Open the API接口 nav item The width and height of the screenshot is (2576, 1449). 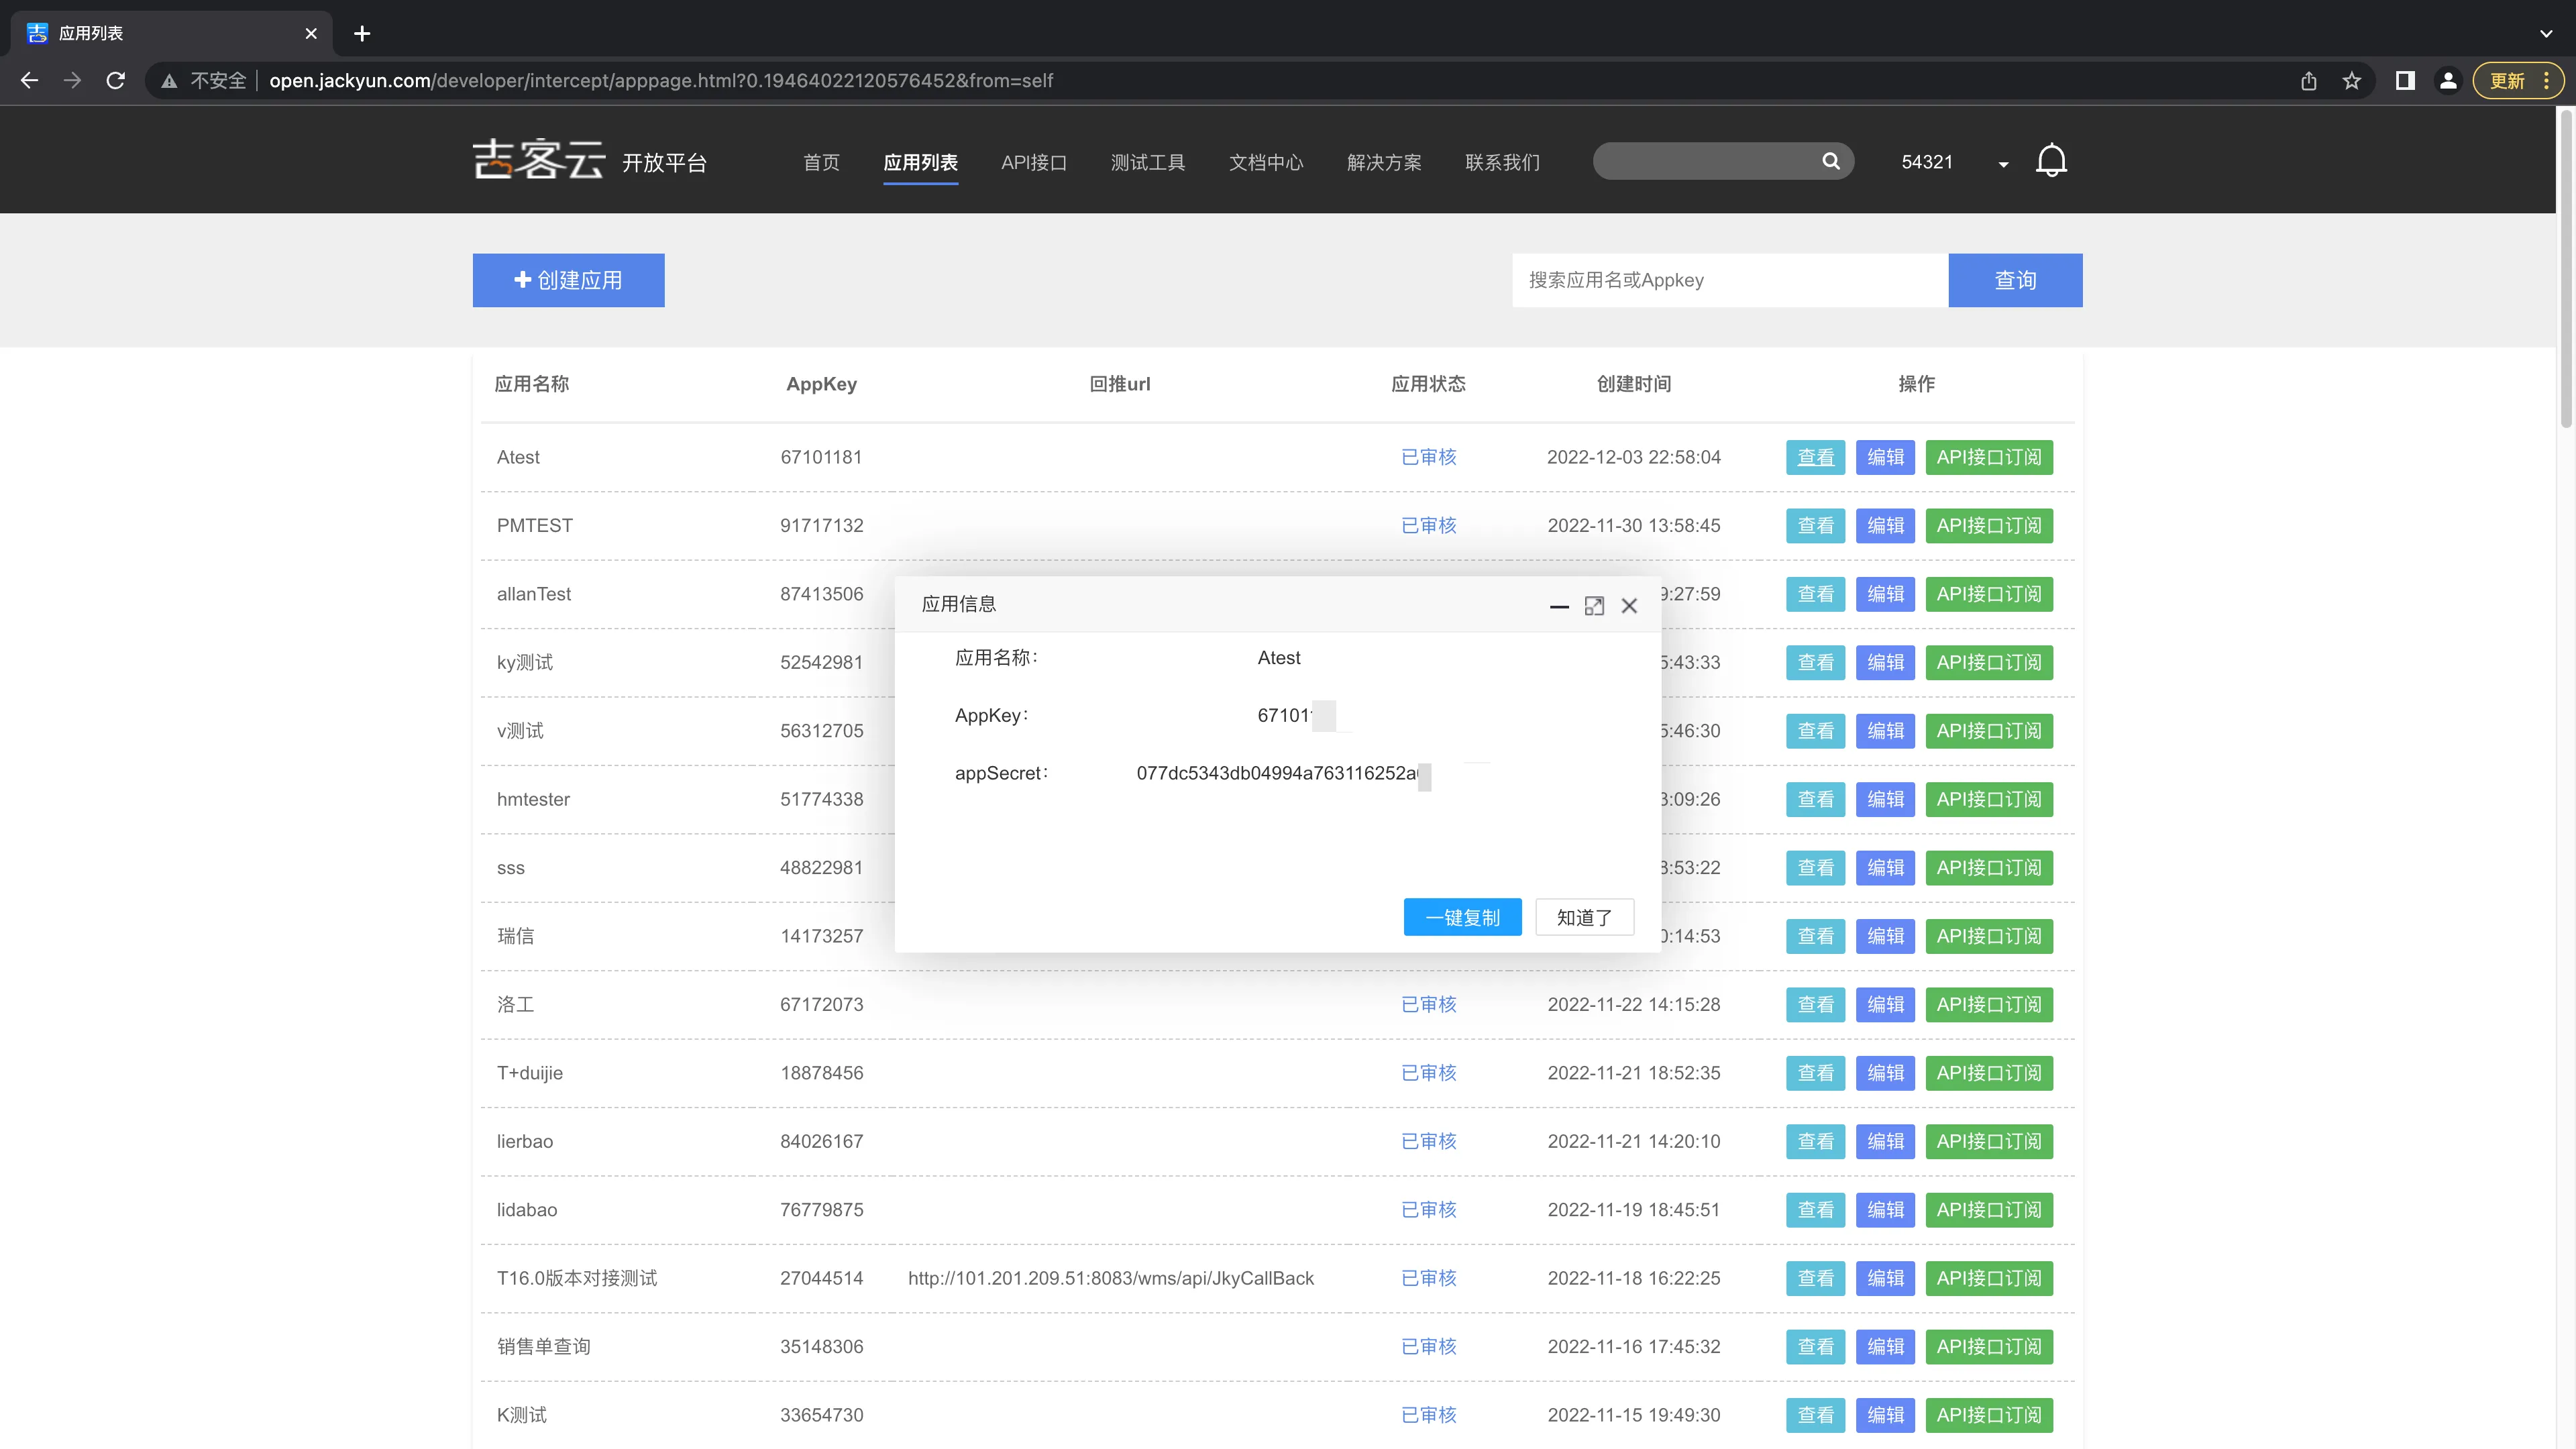click(1034, 162)
